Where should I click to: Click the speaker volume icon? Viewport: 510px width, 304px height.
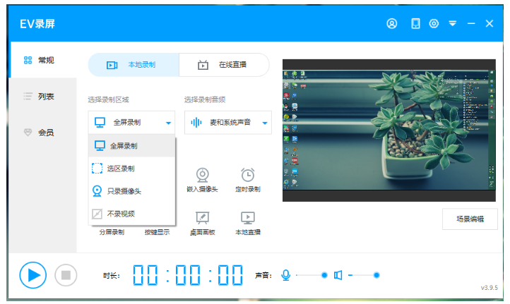pos(338,275)
